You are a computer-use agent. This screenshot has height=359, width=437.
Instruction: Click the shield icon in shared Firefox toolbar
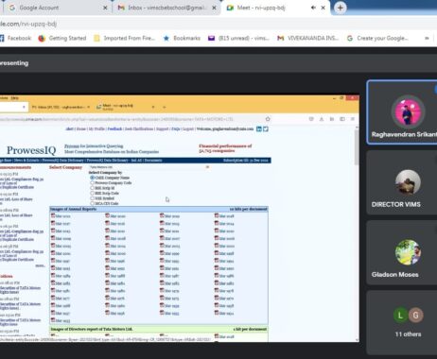pos(311,119)
